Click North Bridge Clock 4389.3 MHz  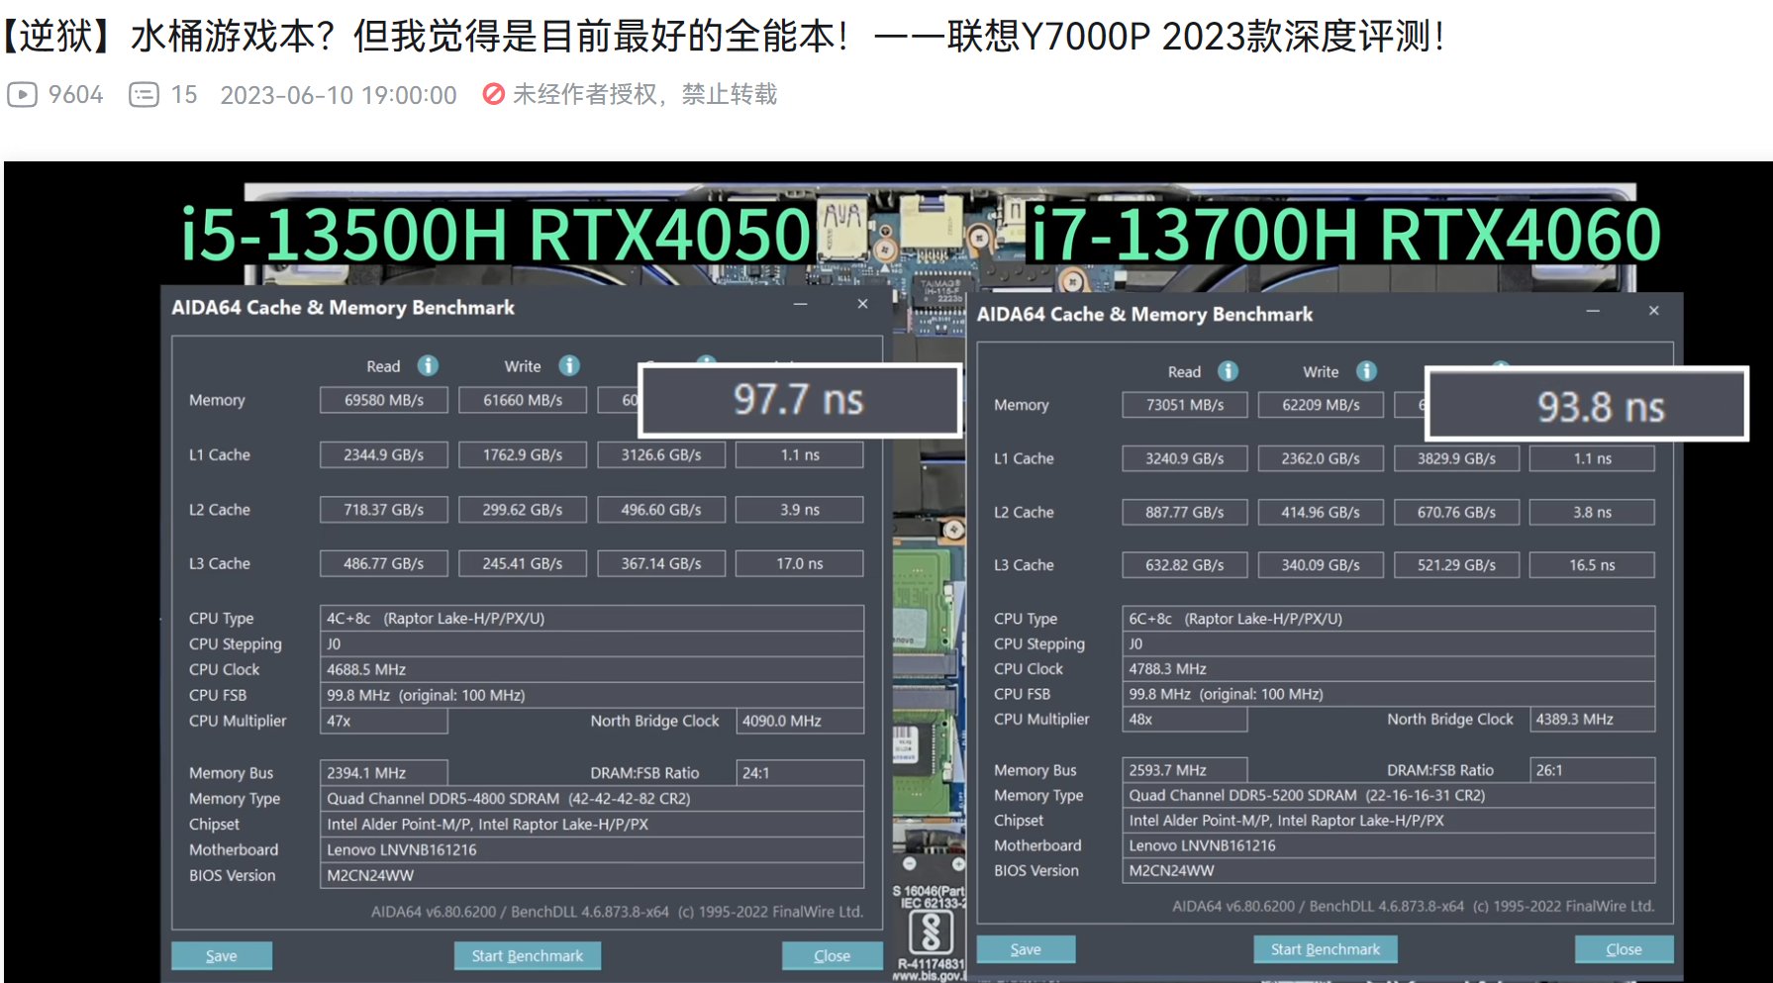coord(1592,720)
